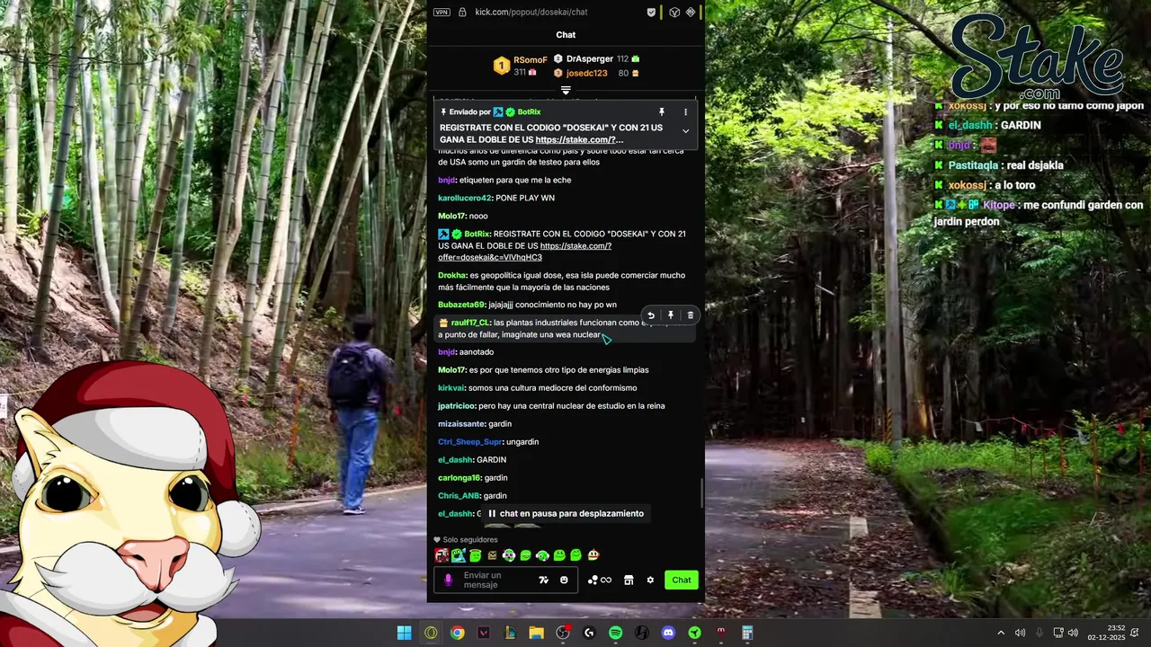Image resolution: width=1151 pixels, height=647 pixels.
Task: Open Logitech G HUB from taskbar
Action: point(589,633)
